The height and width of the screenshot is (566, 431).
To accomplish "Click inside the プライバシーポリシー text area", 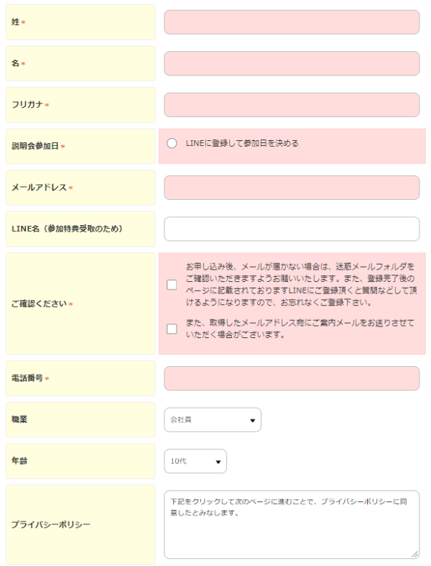I will 292,524.
